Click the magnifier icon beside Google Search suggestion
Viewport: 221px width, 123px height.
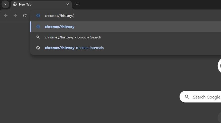tap(38, 37)
